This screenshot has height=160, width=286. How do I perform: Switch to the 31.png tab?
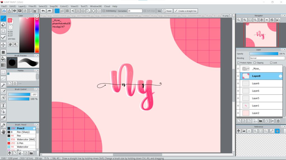225,16
